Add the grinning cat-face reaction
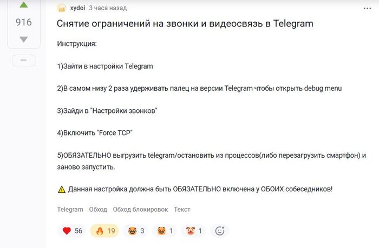The image size is (379, 248). [x=165, y=231]
